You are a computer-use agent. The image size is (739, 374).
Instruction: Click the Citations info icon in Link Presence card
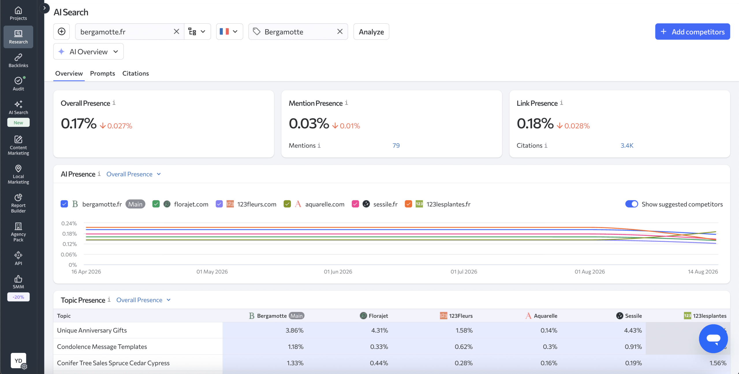click(x=546, y=146)
